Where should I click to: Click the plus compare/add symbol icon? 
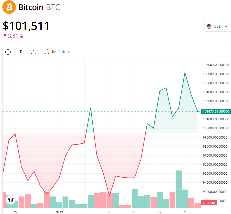tap(8, 52)
